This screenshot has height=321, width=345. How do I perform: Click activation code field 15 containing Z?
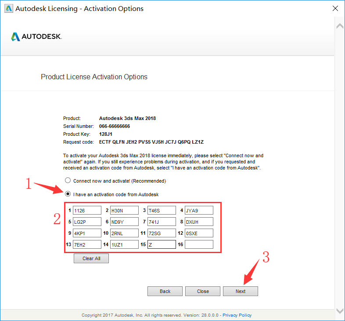tap(162, 244)
